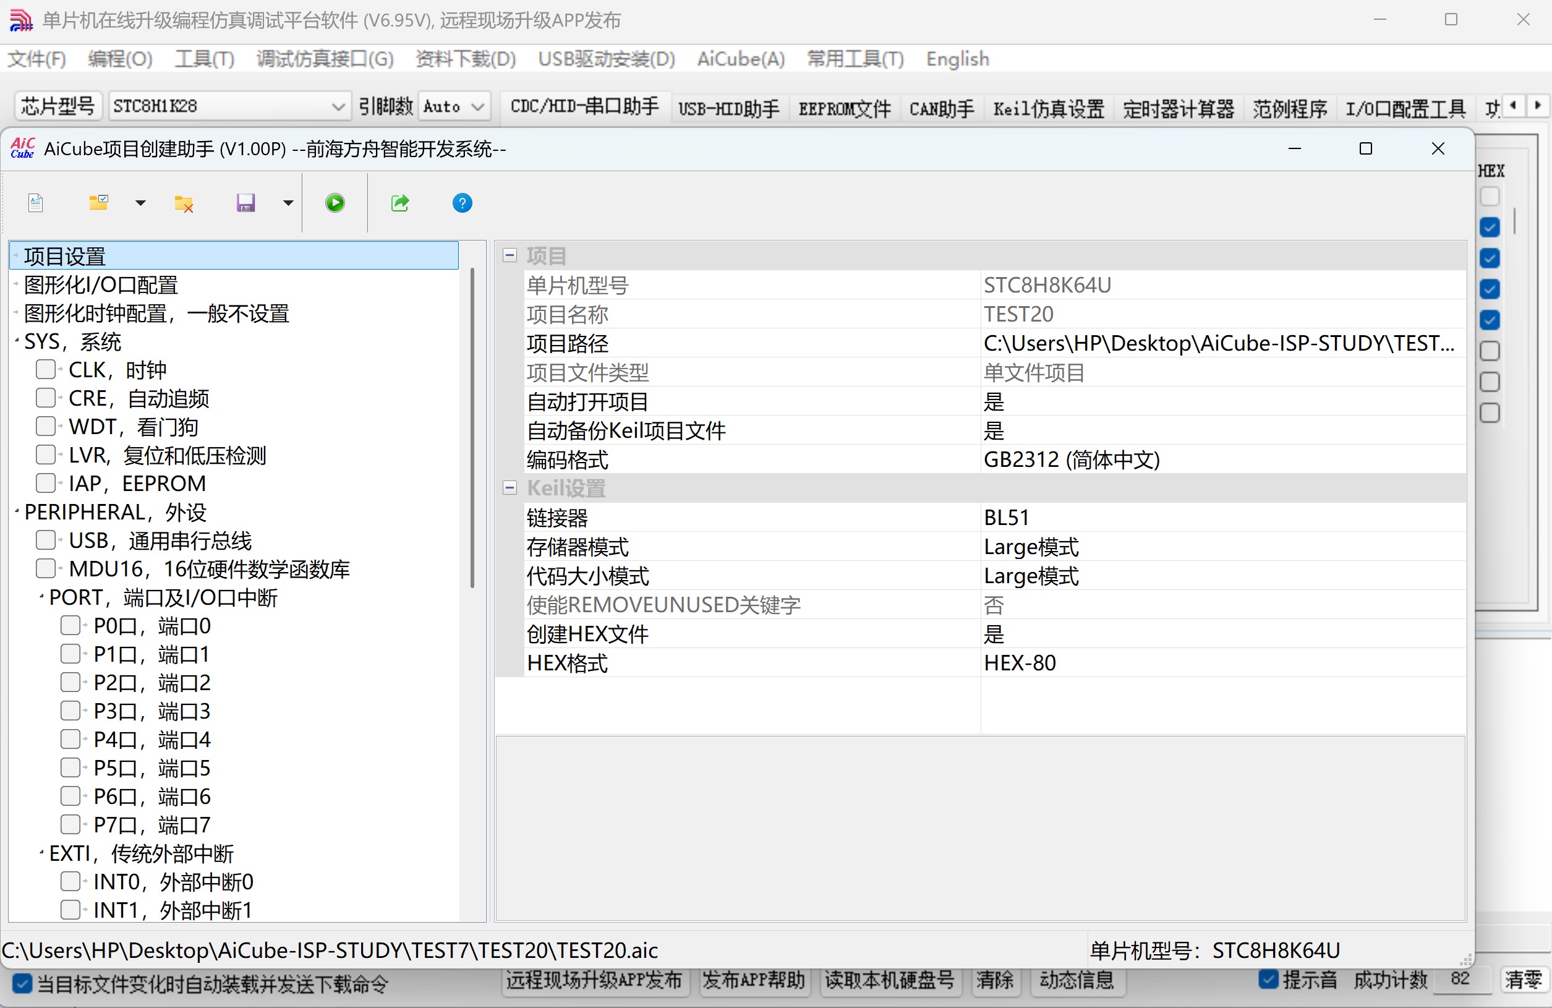
Task: Collapse the SYS，系统 tree node
Action: 16,340
